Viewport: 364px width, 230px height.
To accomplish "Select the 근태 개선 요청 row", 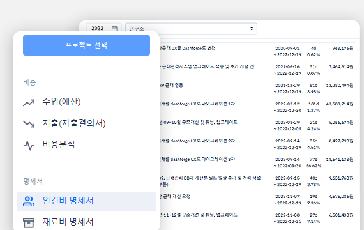I will click(x=256, y=199).
